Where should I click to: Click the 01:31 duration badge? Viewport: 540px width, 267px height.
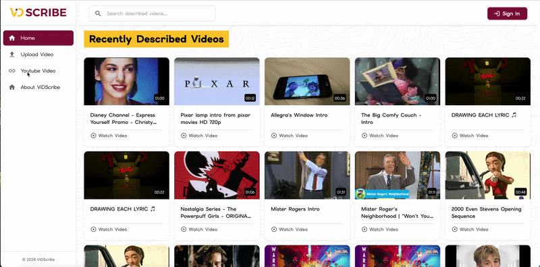pyautogui.click(x=341, y=192)
